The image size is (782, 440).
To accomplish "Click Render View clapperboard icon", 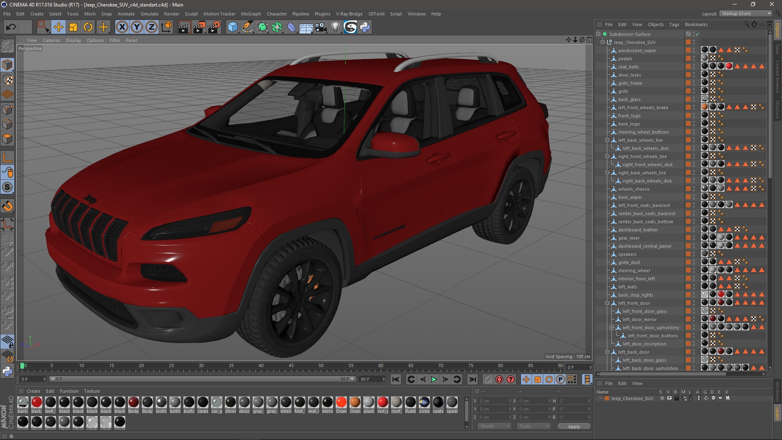I will click(x=184, y=27).
